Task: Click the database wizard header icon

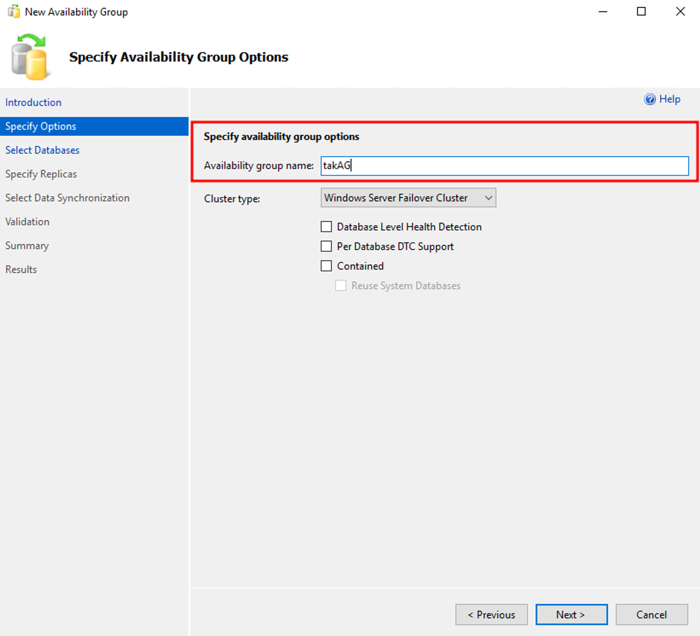Action: pyautogui.click(x=29, y=57)
